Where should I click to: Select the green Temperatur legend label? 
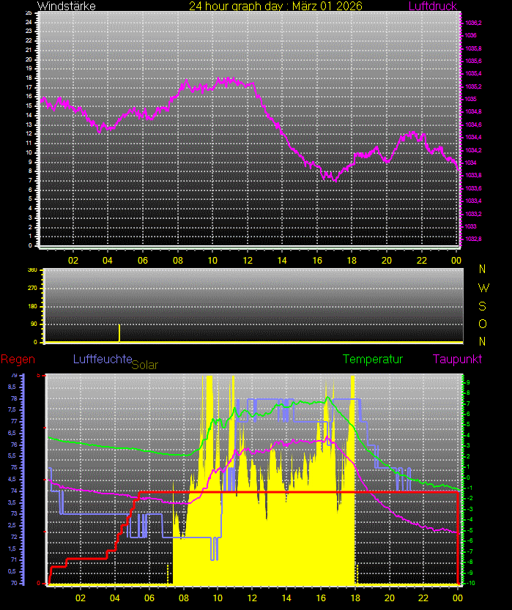click(x=373, y=359)
